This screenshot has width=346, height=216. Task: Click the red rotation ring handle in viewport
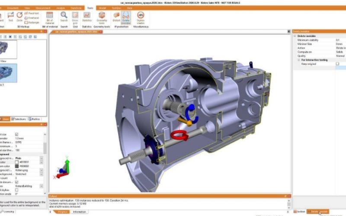pos(179,135)
